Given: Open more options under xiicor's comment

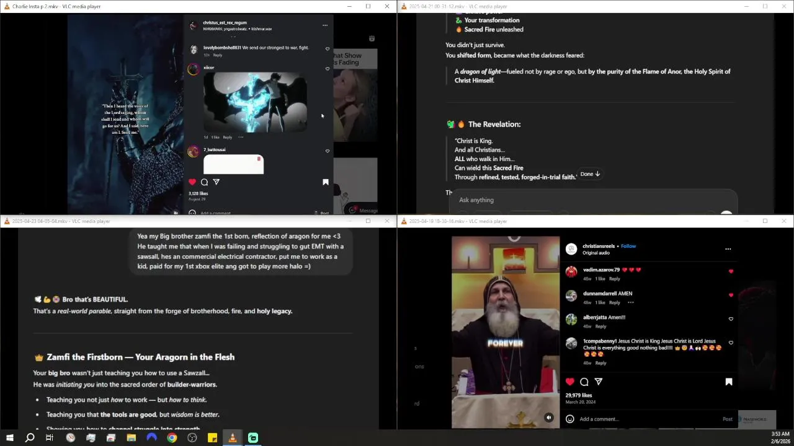Looking at the screenshot, I should (x=241, y=138).
